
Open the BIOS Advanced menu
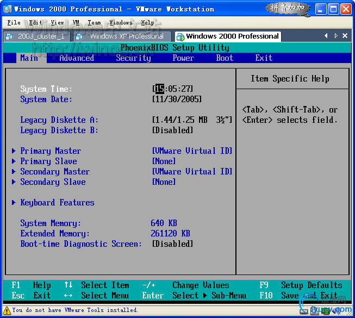coord(77,58)
